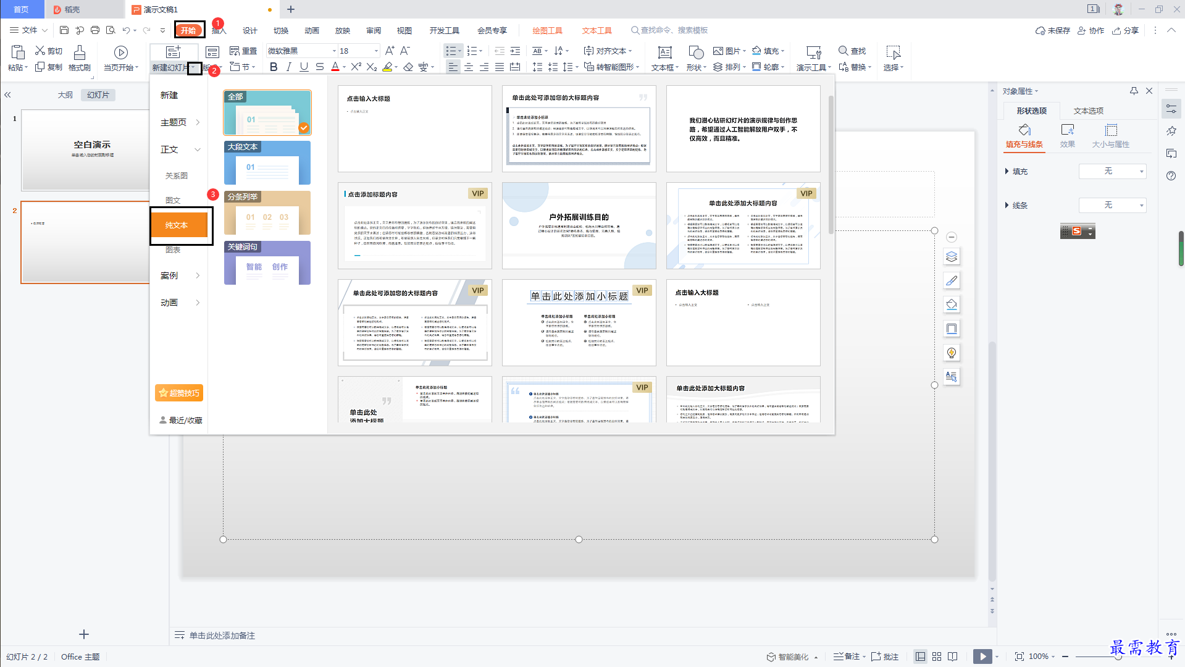Click the reading view book icon
Image resolution: width=1185 pixels, height=667 pixels.
click(x=953, y=657)
